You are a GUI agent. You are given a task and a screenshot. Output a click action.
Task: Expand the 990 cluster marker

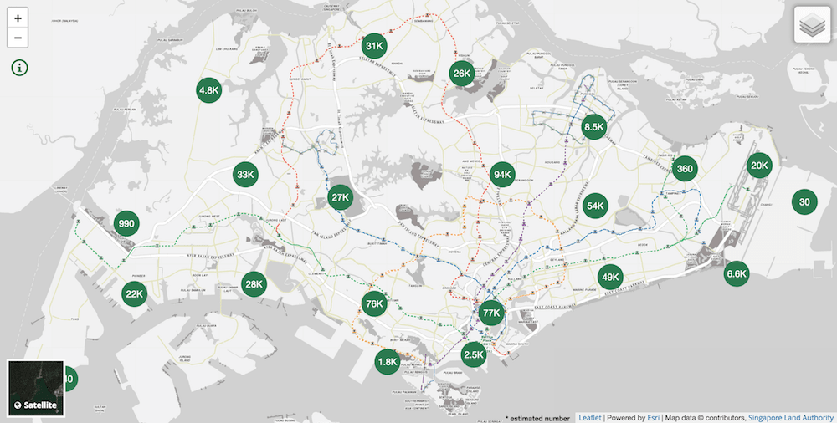(126, 223)
